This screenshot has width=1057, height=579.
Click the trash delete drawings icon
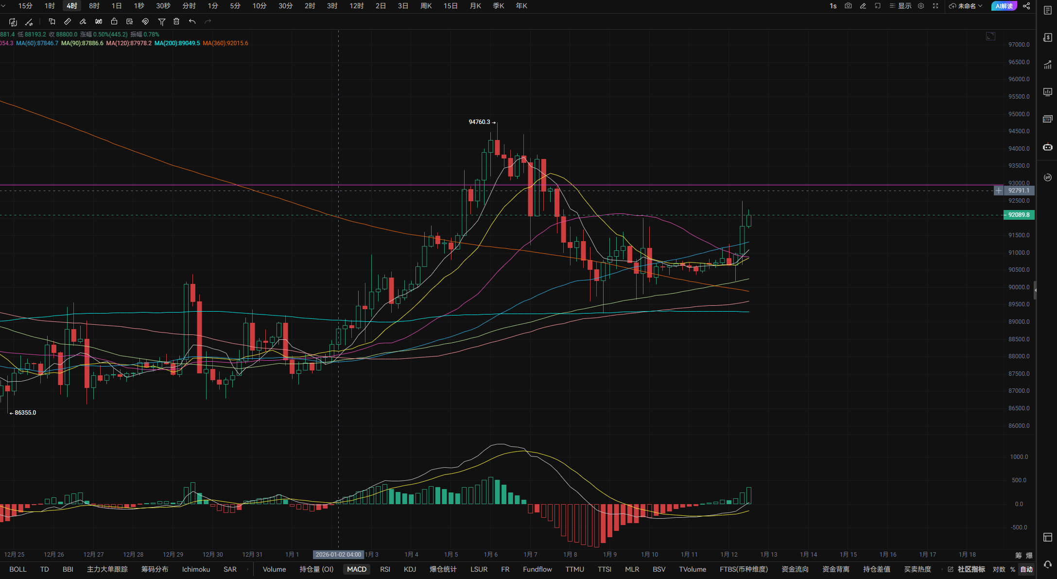click(x=176, y=21)
